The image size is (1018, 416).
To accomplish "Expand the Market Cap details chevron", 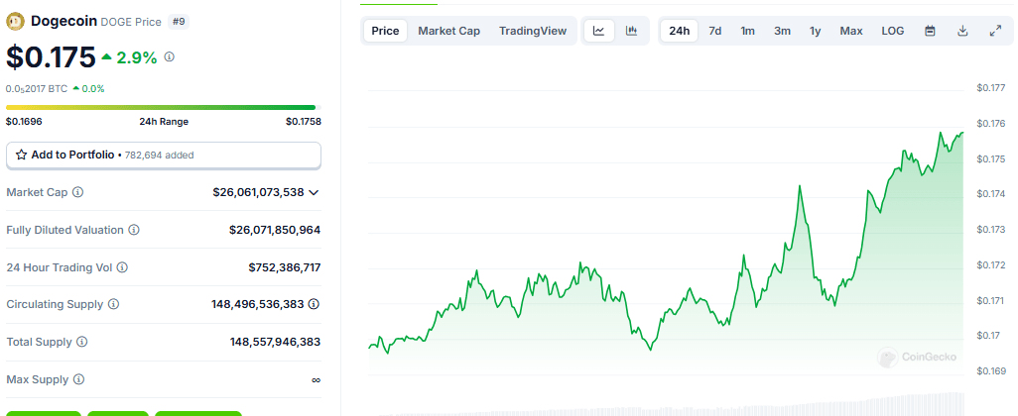I will coord(314,192).
